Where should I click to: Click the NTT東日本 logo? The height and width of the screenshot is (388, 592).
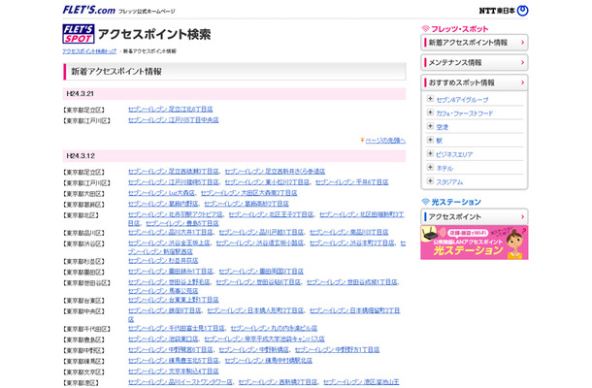tap(504, 11)
